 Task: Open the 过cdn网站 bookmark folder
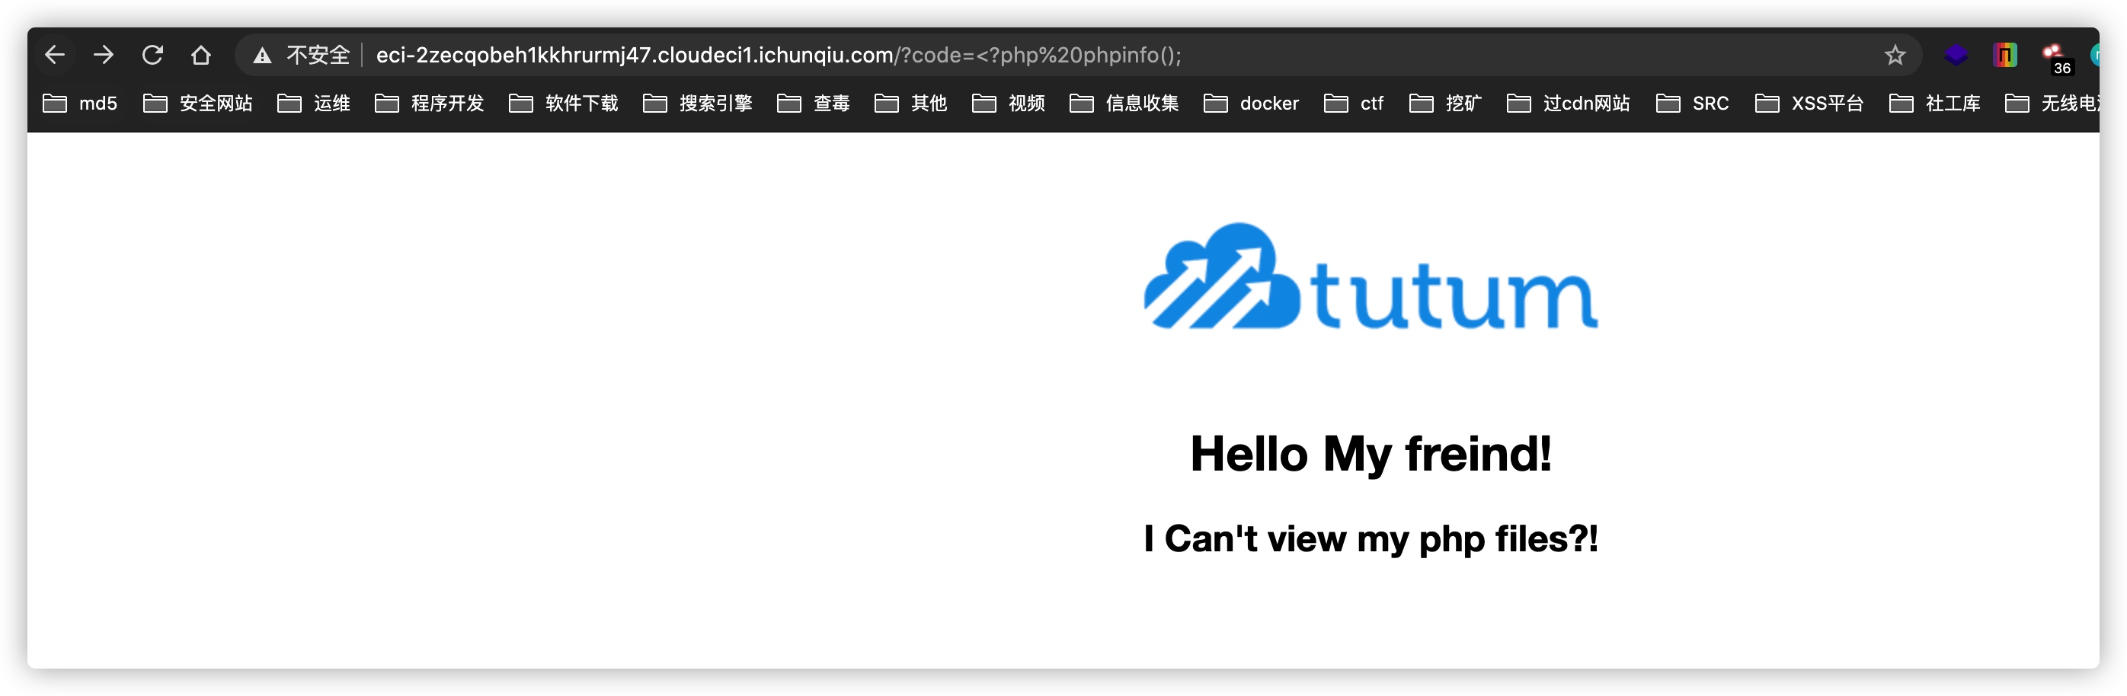[x=1568, y=104]
